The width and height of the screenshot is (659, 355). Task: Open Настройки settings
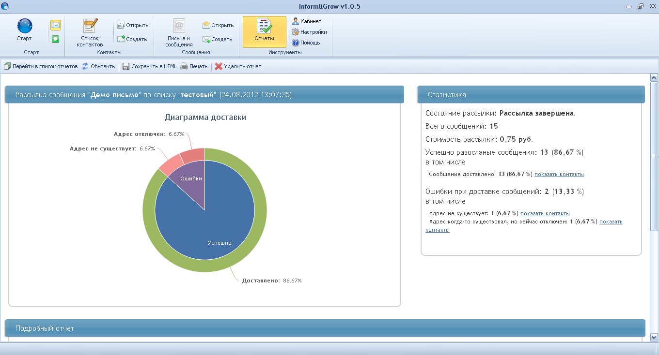click(309, 32)
